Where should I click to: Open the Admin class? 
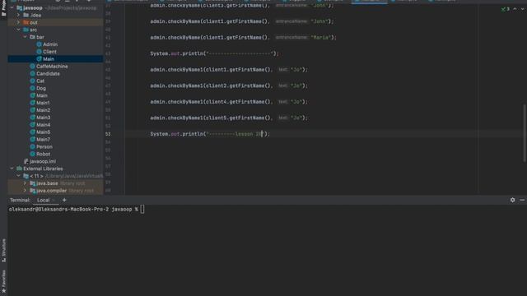(x=50, y=44)
